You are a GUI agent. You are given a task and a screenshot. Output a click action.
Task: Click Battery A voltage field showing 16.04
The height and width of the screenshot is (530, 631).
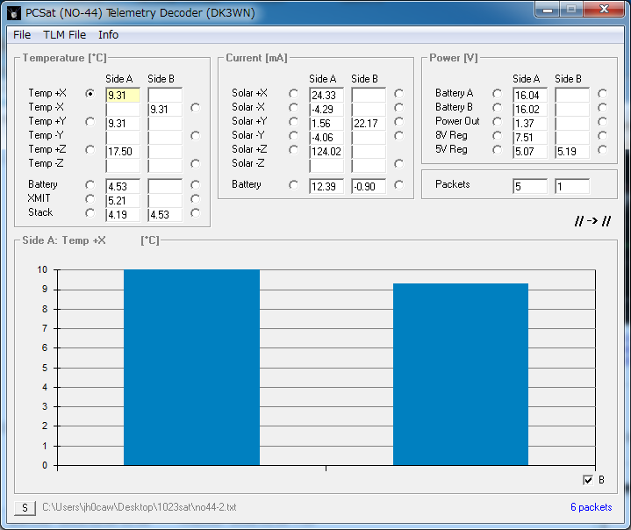pos(530,96)
